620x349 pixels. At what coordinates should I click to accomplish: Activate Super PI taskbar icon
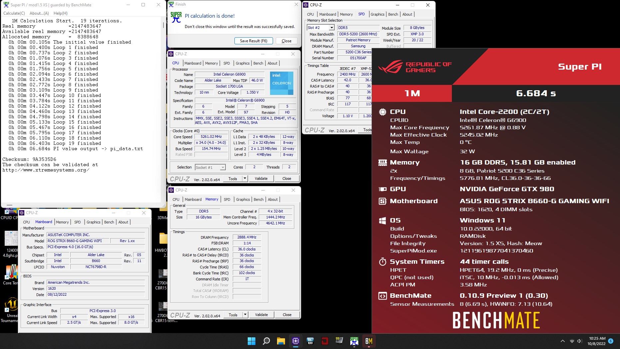click(354, 341)
